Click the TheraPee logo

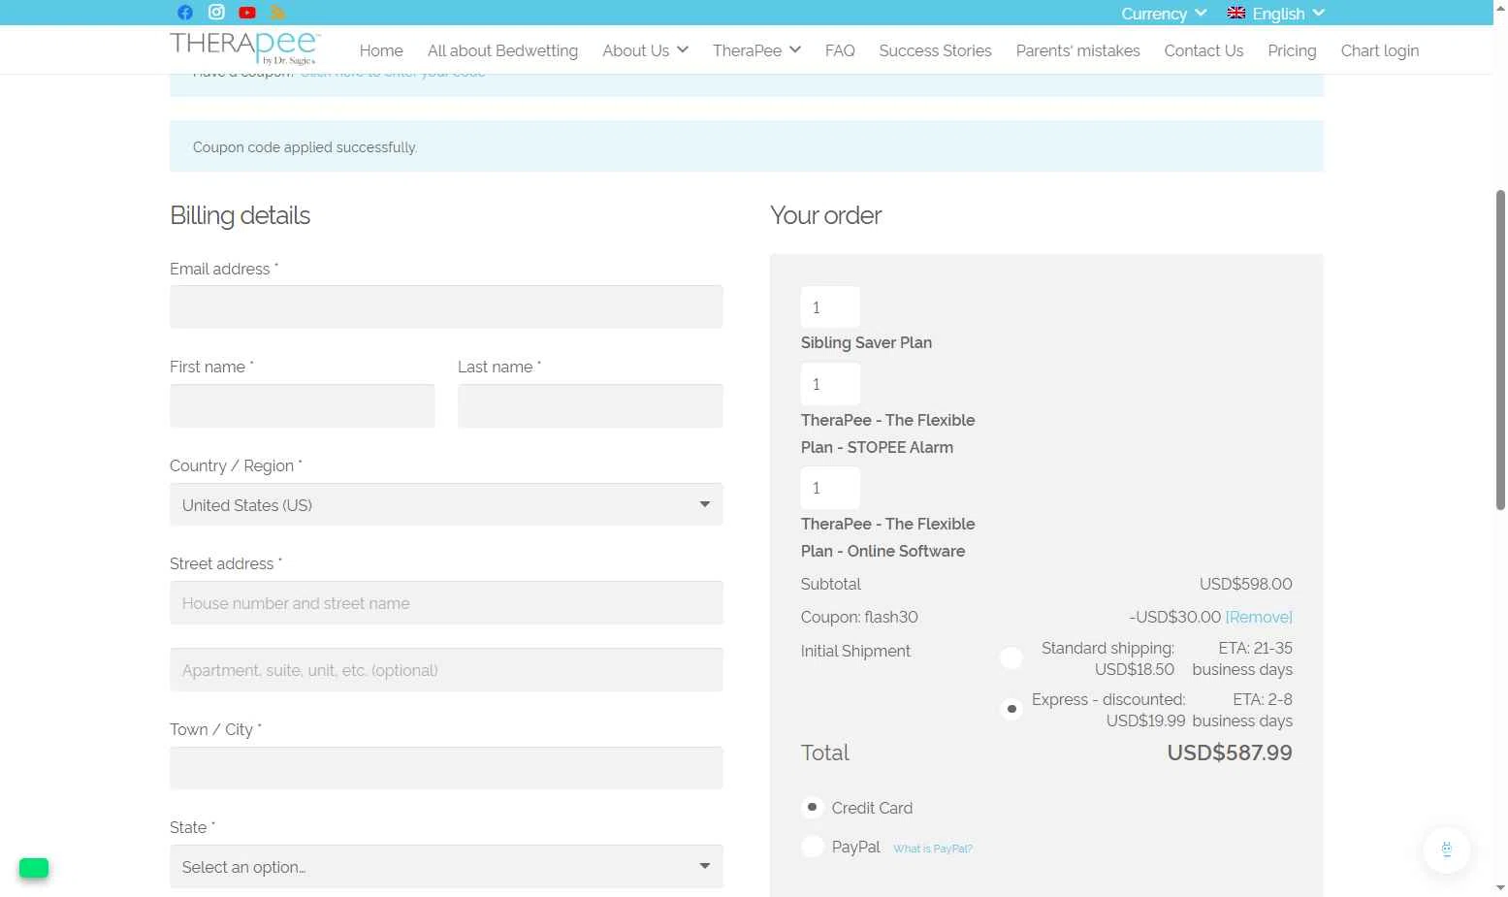tap(244, 48)
